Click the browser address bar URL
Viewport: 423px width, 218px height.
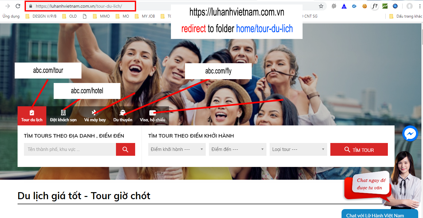point(79,6)
